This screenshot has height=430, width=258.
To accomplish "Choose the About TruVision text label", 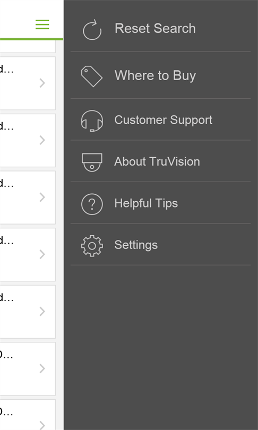I will [x=157, y=161].
